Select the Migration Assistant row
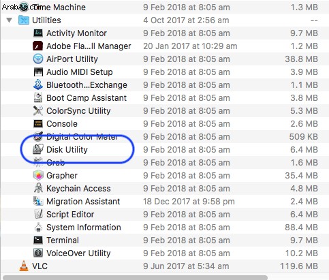Screen dimensions: 329x280 coord(165,202)
